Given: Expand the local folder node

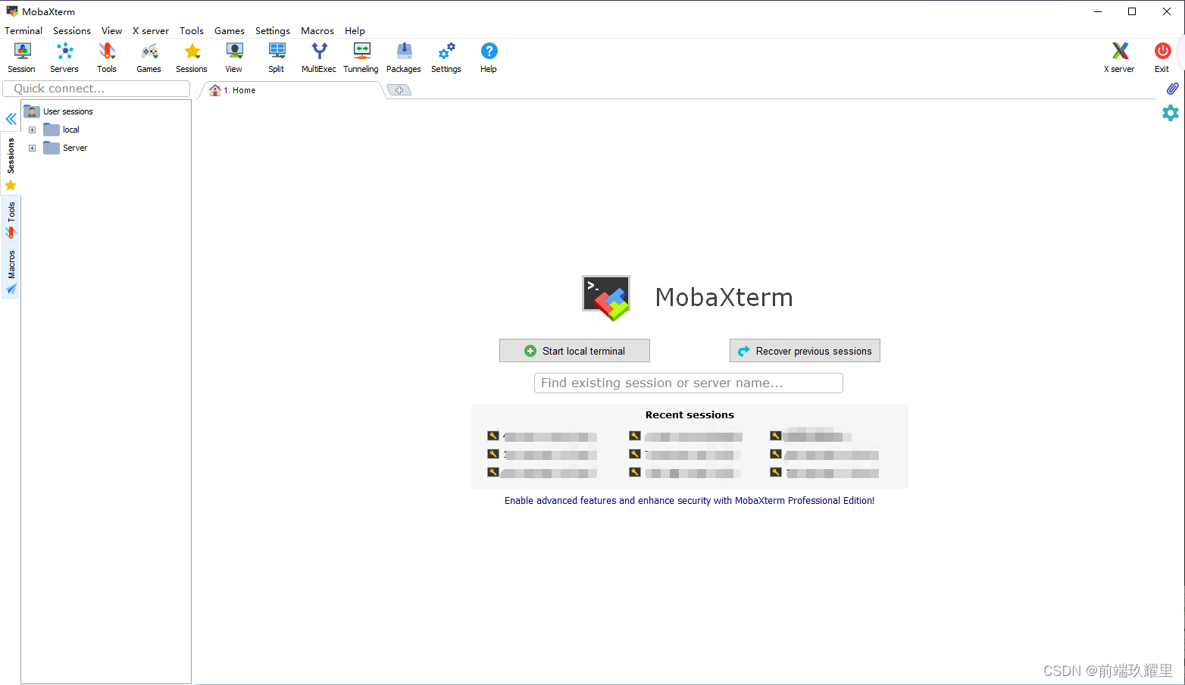Looking at the screenshot, I should pos(32,130).
